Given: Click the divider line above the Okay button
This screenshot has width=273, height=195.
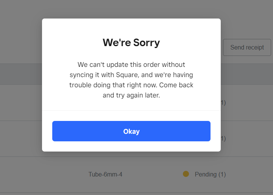Looking at the screenshot, I should (x=131, y=111).
